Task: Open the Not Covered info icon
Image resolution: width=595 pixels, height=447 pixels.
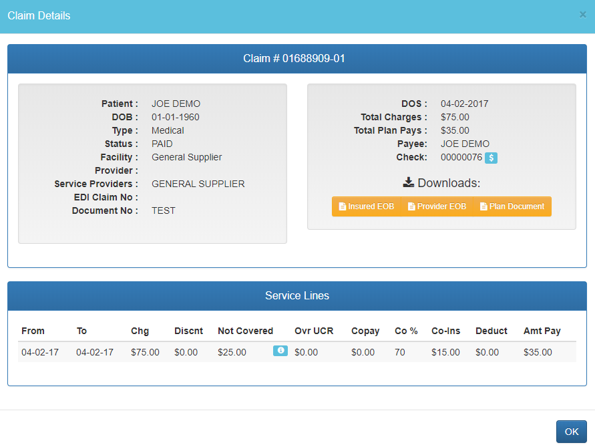Action: pos(280,351)
